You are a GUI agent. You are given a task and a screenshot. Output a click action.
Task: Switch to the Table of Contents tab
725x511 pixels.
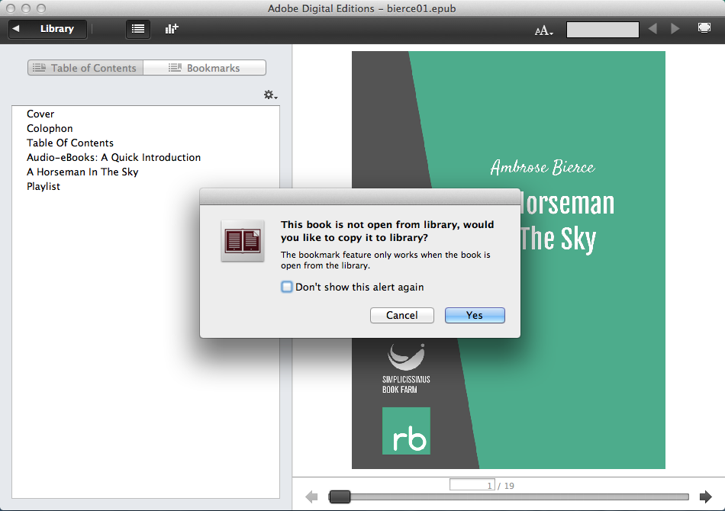[x=85, y=68]
